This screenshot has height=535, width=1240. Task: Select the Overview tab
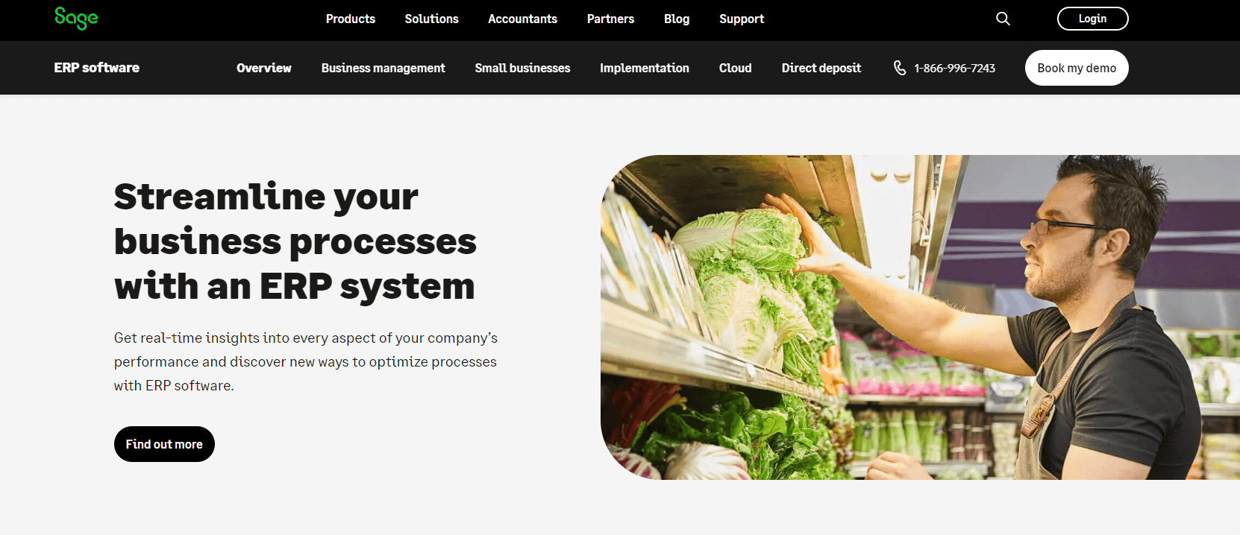coord(264,68)
